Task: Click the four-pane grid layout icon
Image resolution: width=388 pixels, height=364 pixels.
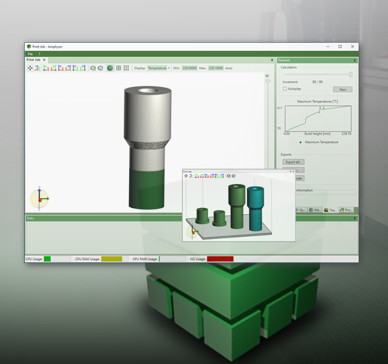Action: point(118,68)
